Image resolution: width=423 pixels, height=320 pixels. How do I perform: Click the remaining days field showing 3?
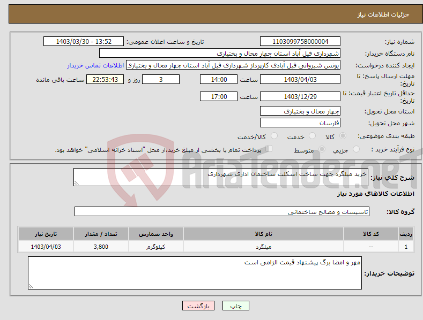[x=161, y=79]
